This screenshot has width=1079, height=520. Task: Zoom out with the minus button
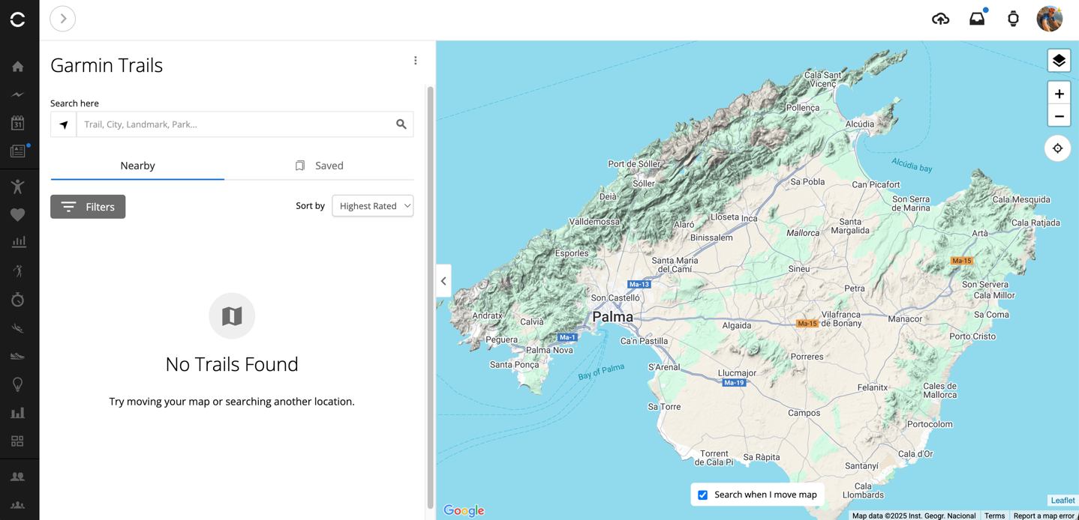point(1059,116)
